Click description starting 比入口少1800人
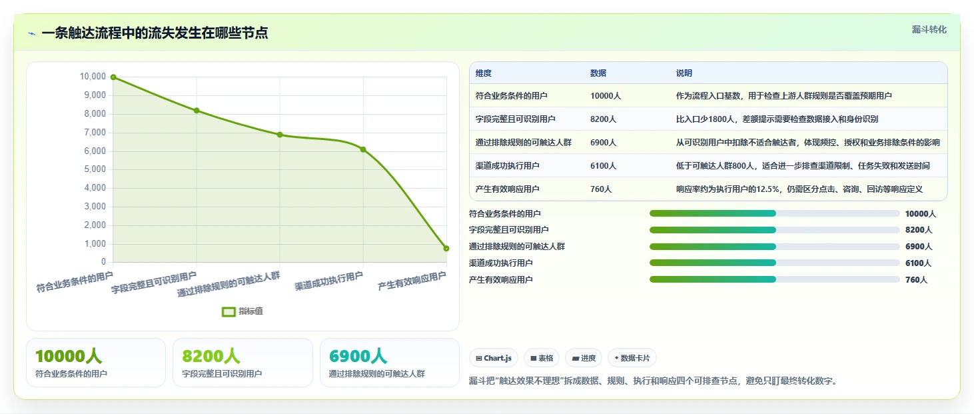 (x=777, y=119)
